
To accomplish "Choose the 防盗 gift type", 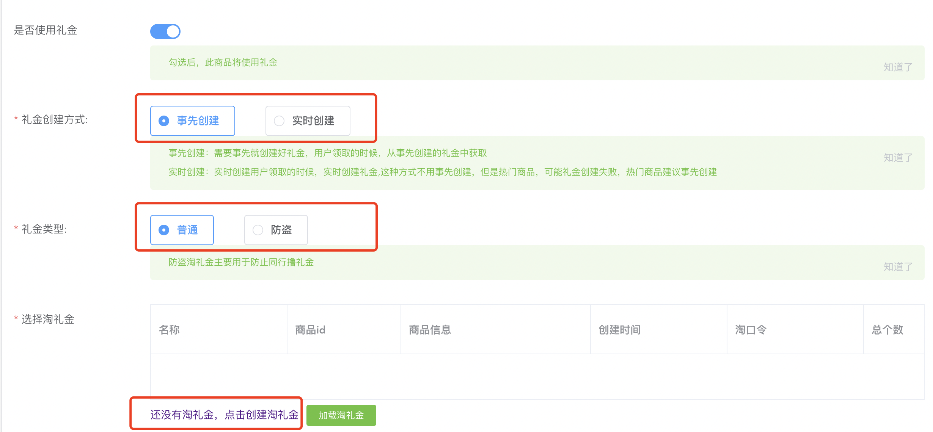I will click(x=276, y=230).
